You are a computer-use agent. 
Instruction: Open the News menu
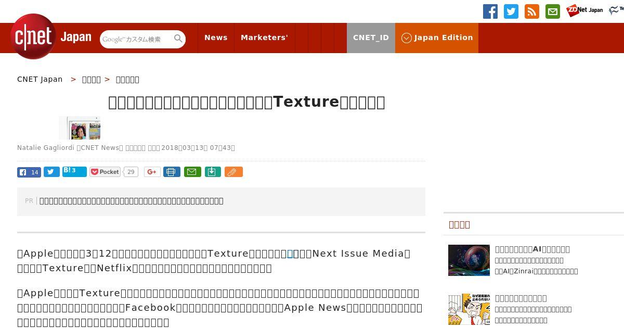216,38
